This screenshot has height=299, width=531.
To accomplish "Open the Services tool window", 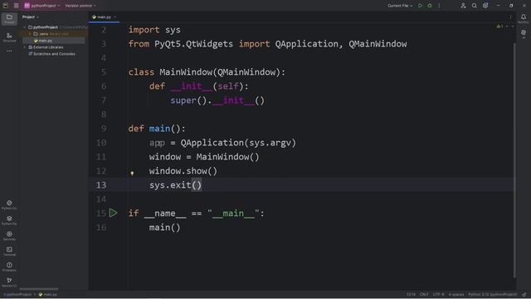I will [9, 236].
